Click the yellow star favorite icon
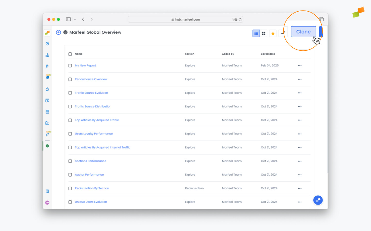Image resolution: width=371 pixels, height=231 pixels. pos(273,33)
